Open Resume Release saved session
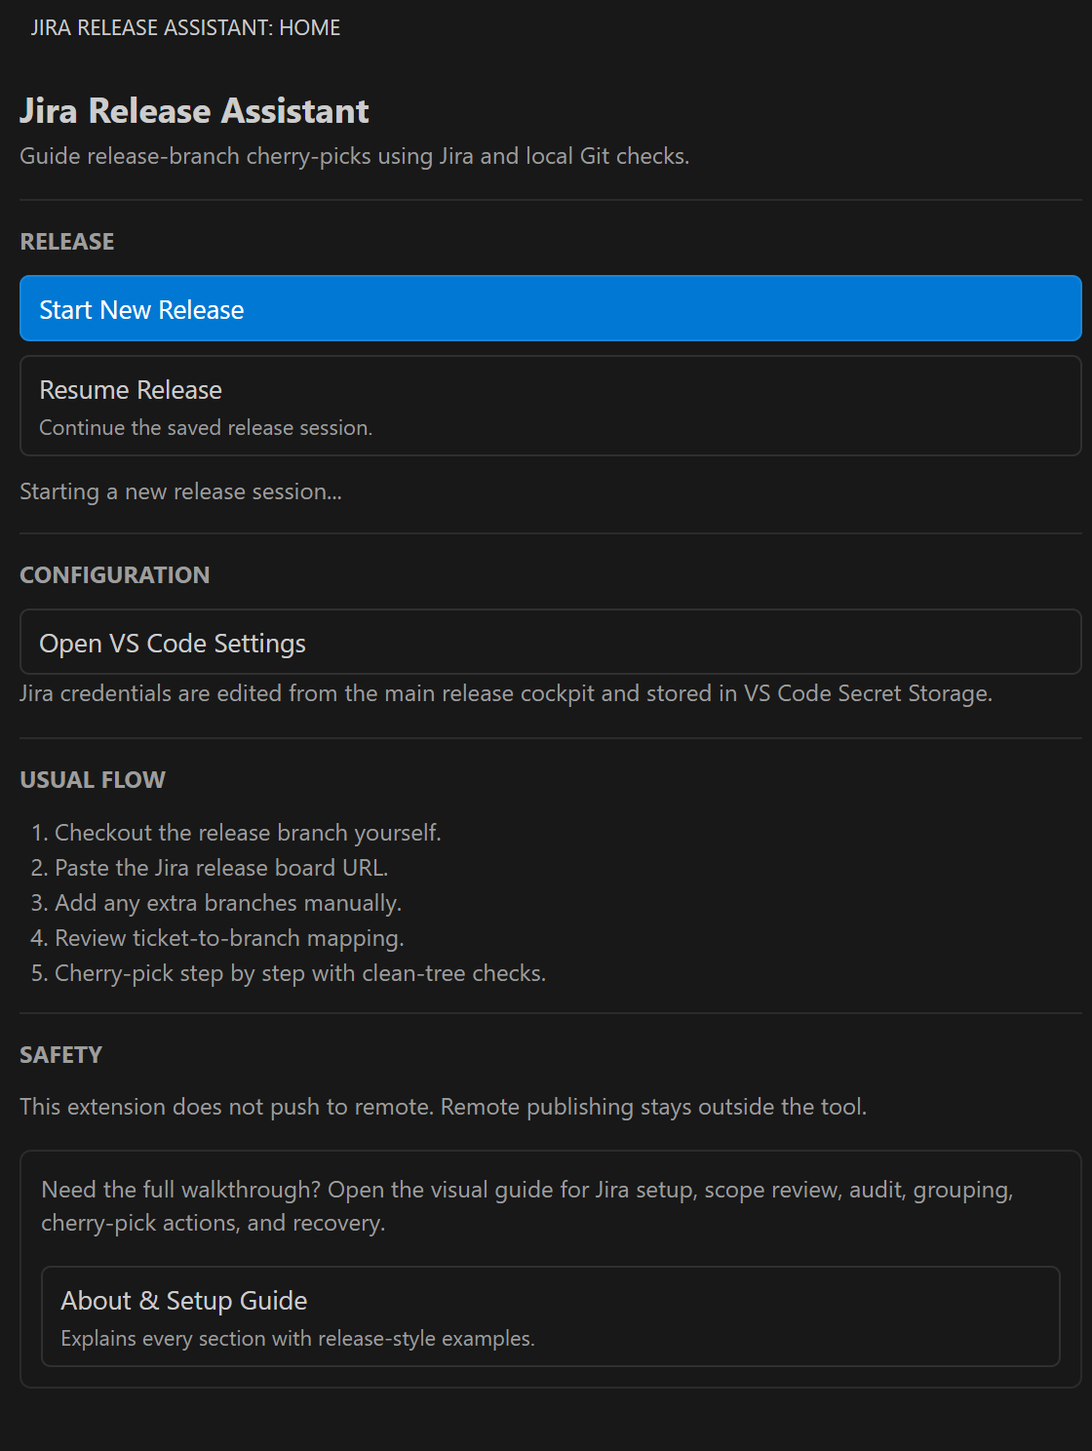This screenshot has height=1451, width=1092. (x=551, y=406)
